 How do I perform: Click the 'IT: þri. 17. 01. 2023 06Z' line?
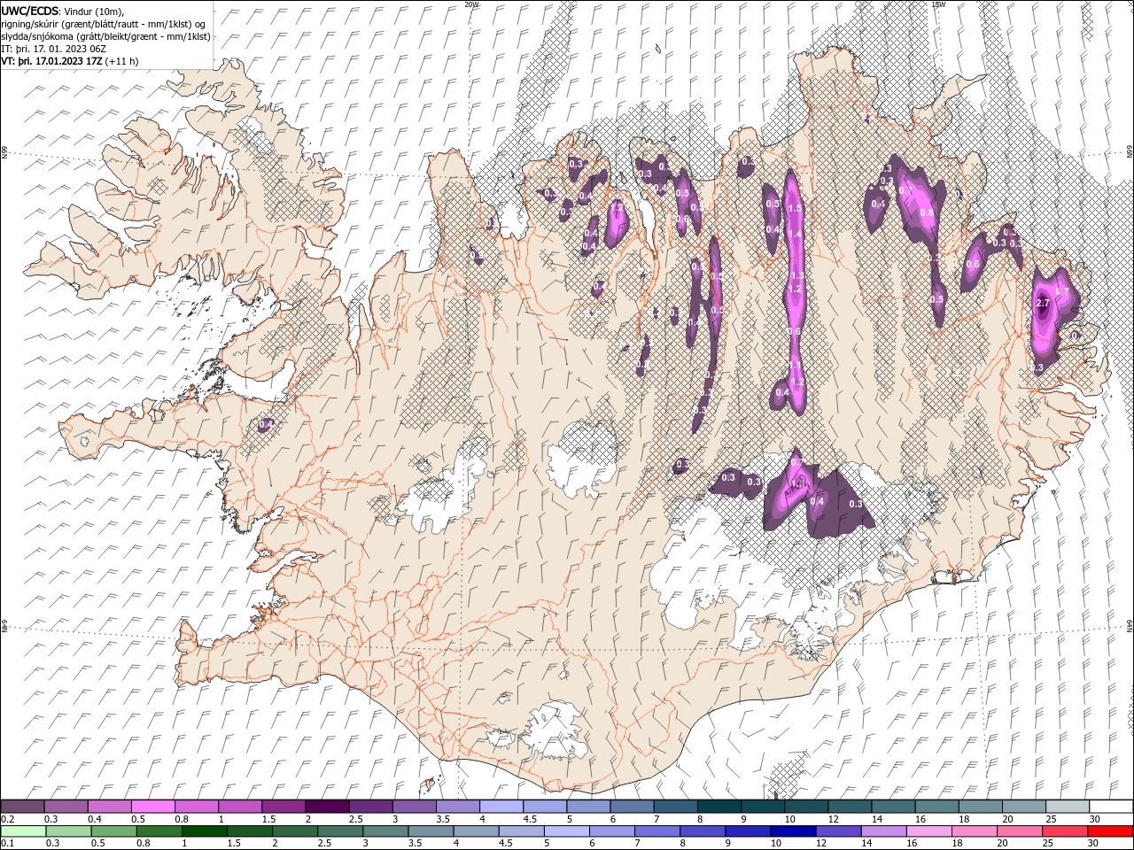coord(54,49)
